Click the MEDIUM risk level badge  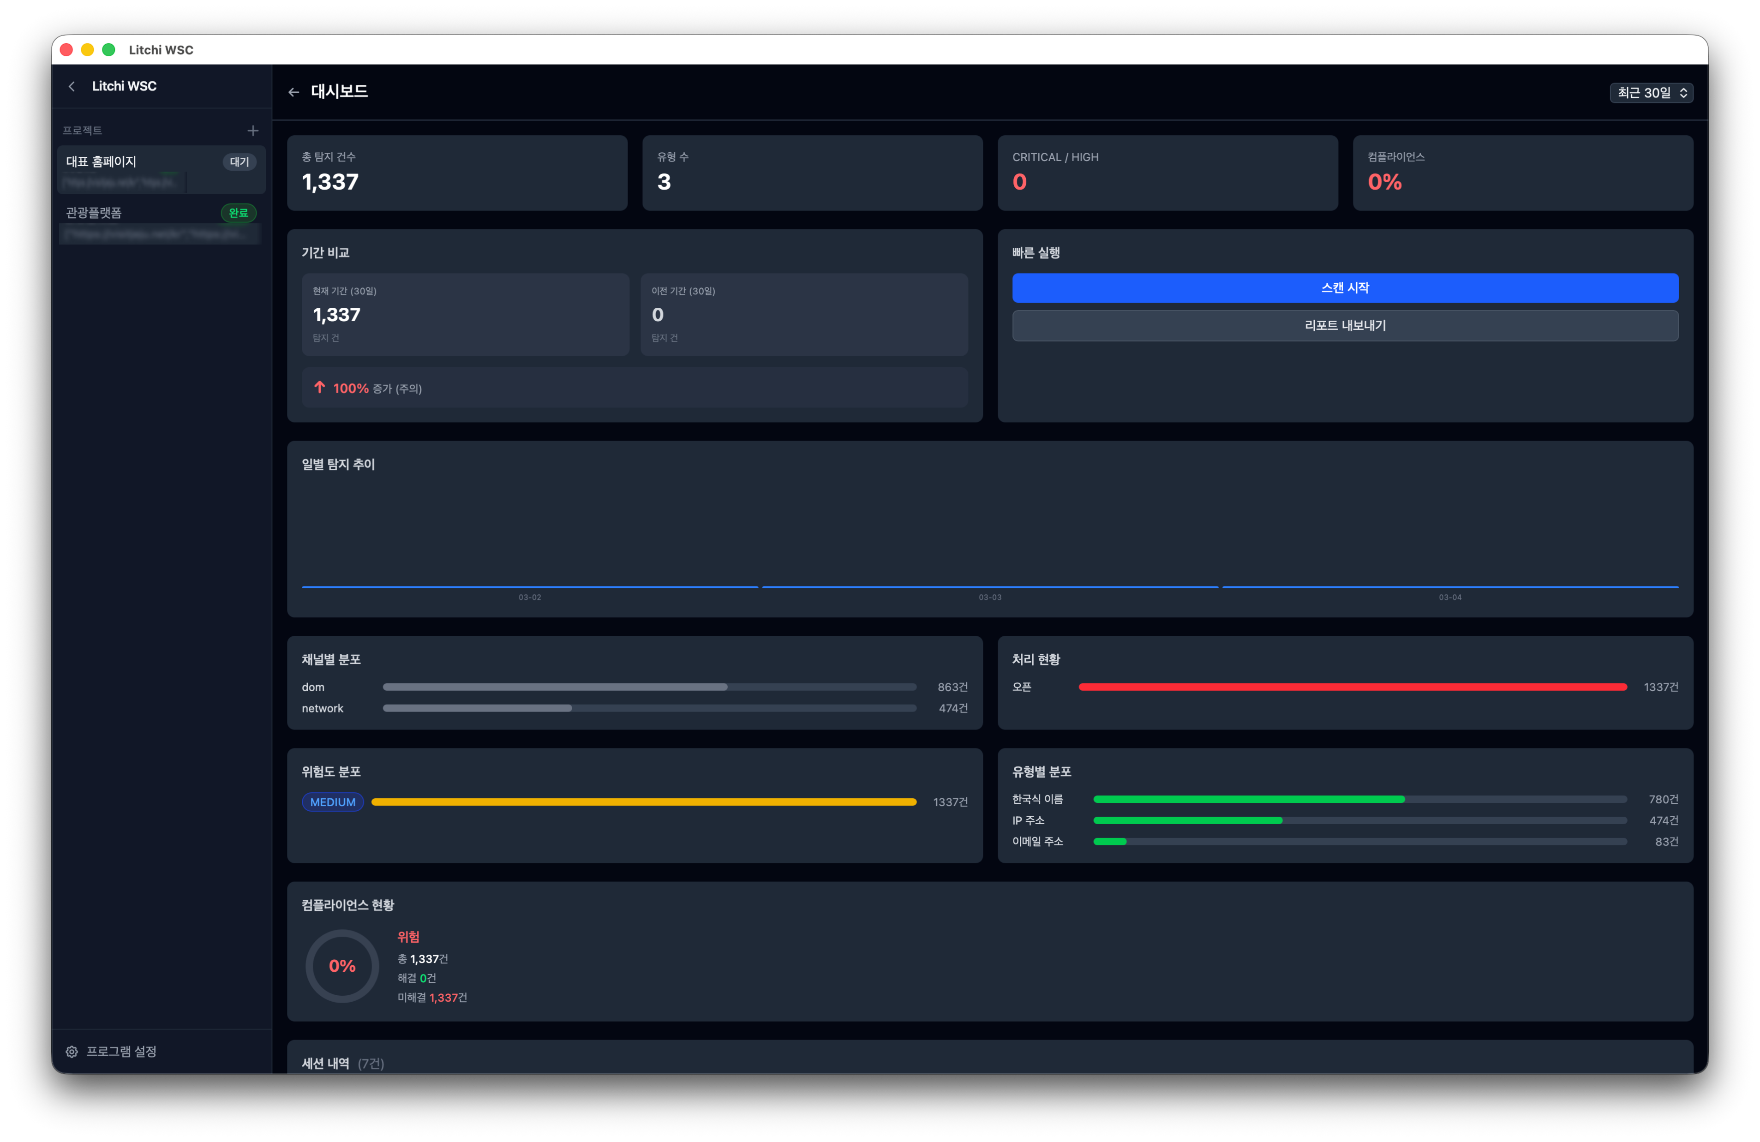tap(332, 802)
